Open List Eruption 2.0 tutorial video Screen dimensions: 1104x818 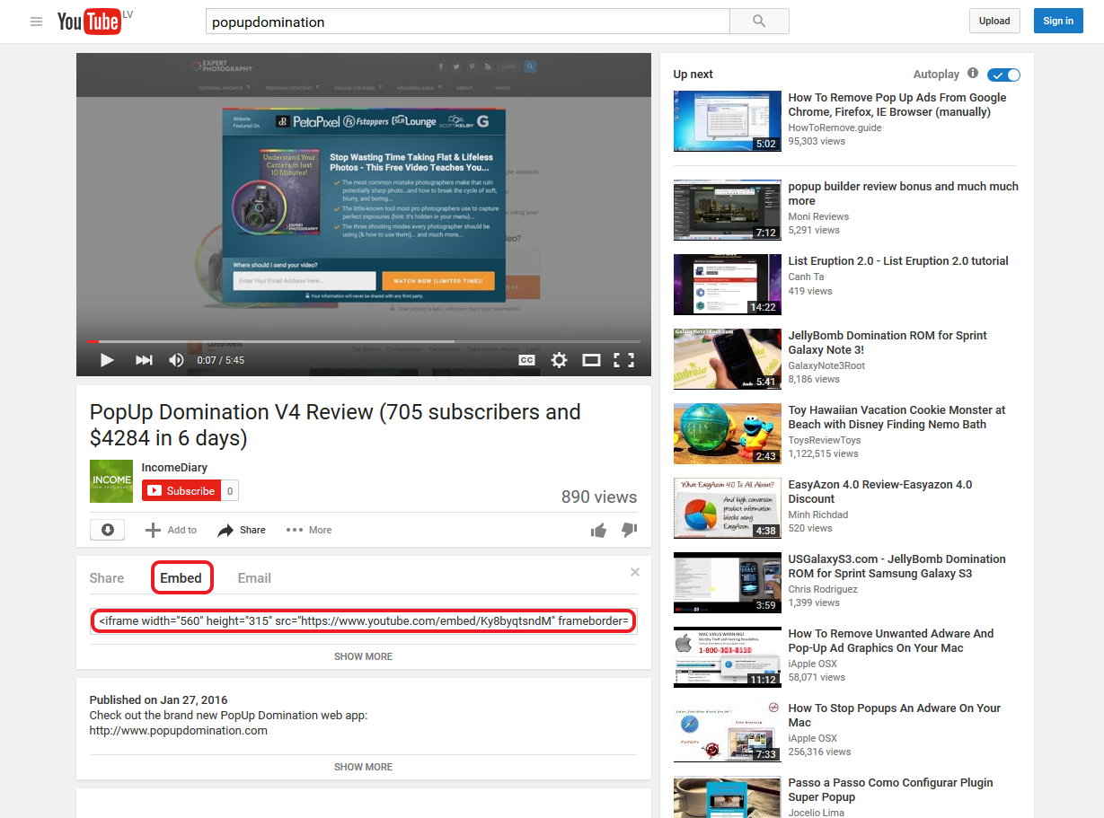898,261
